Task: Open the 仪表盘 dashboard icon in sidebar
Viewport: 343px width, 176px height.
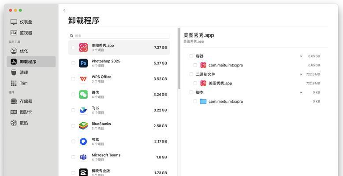Action: tap(14, 22)
